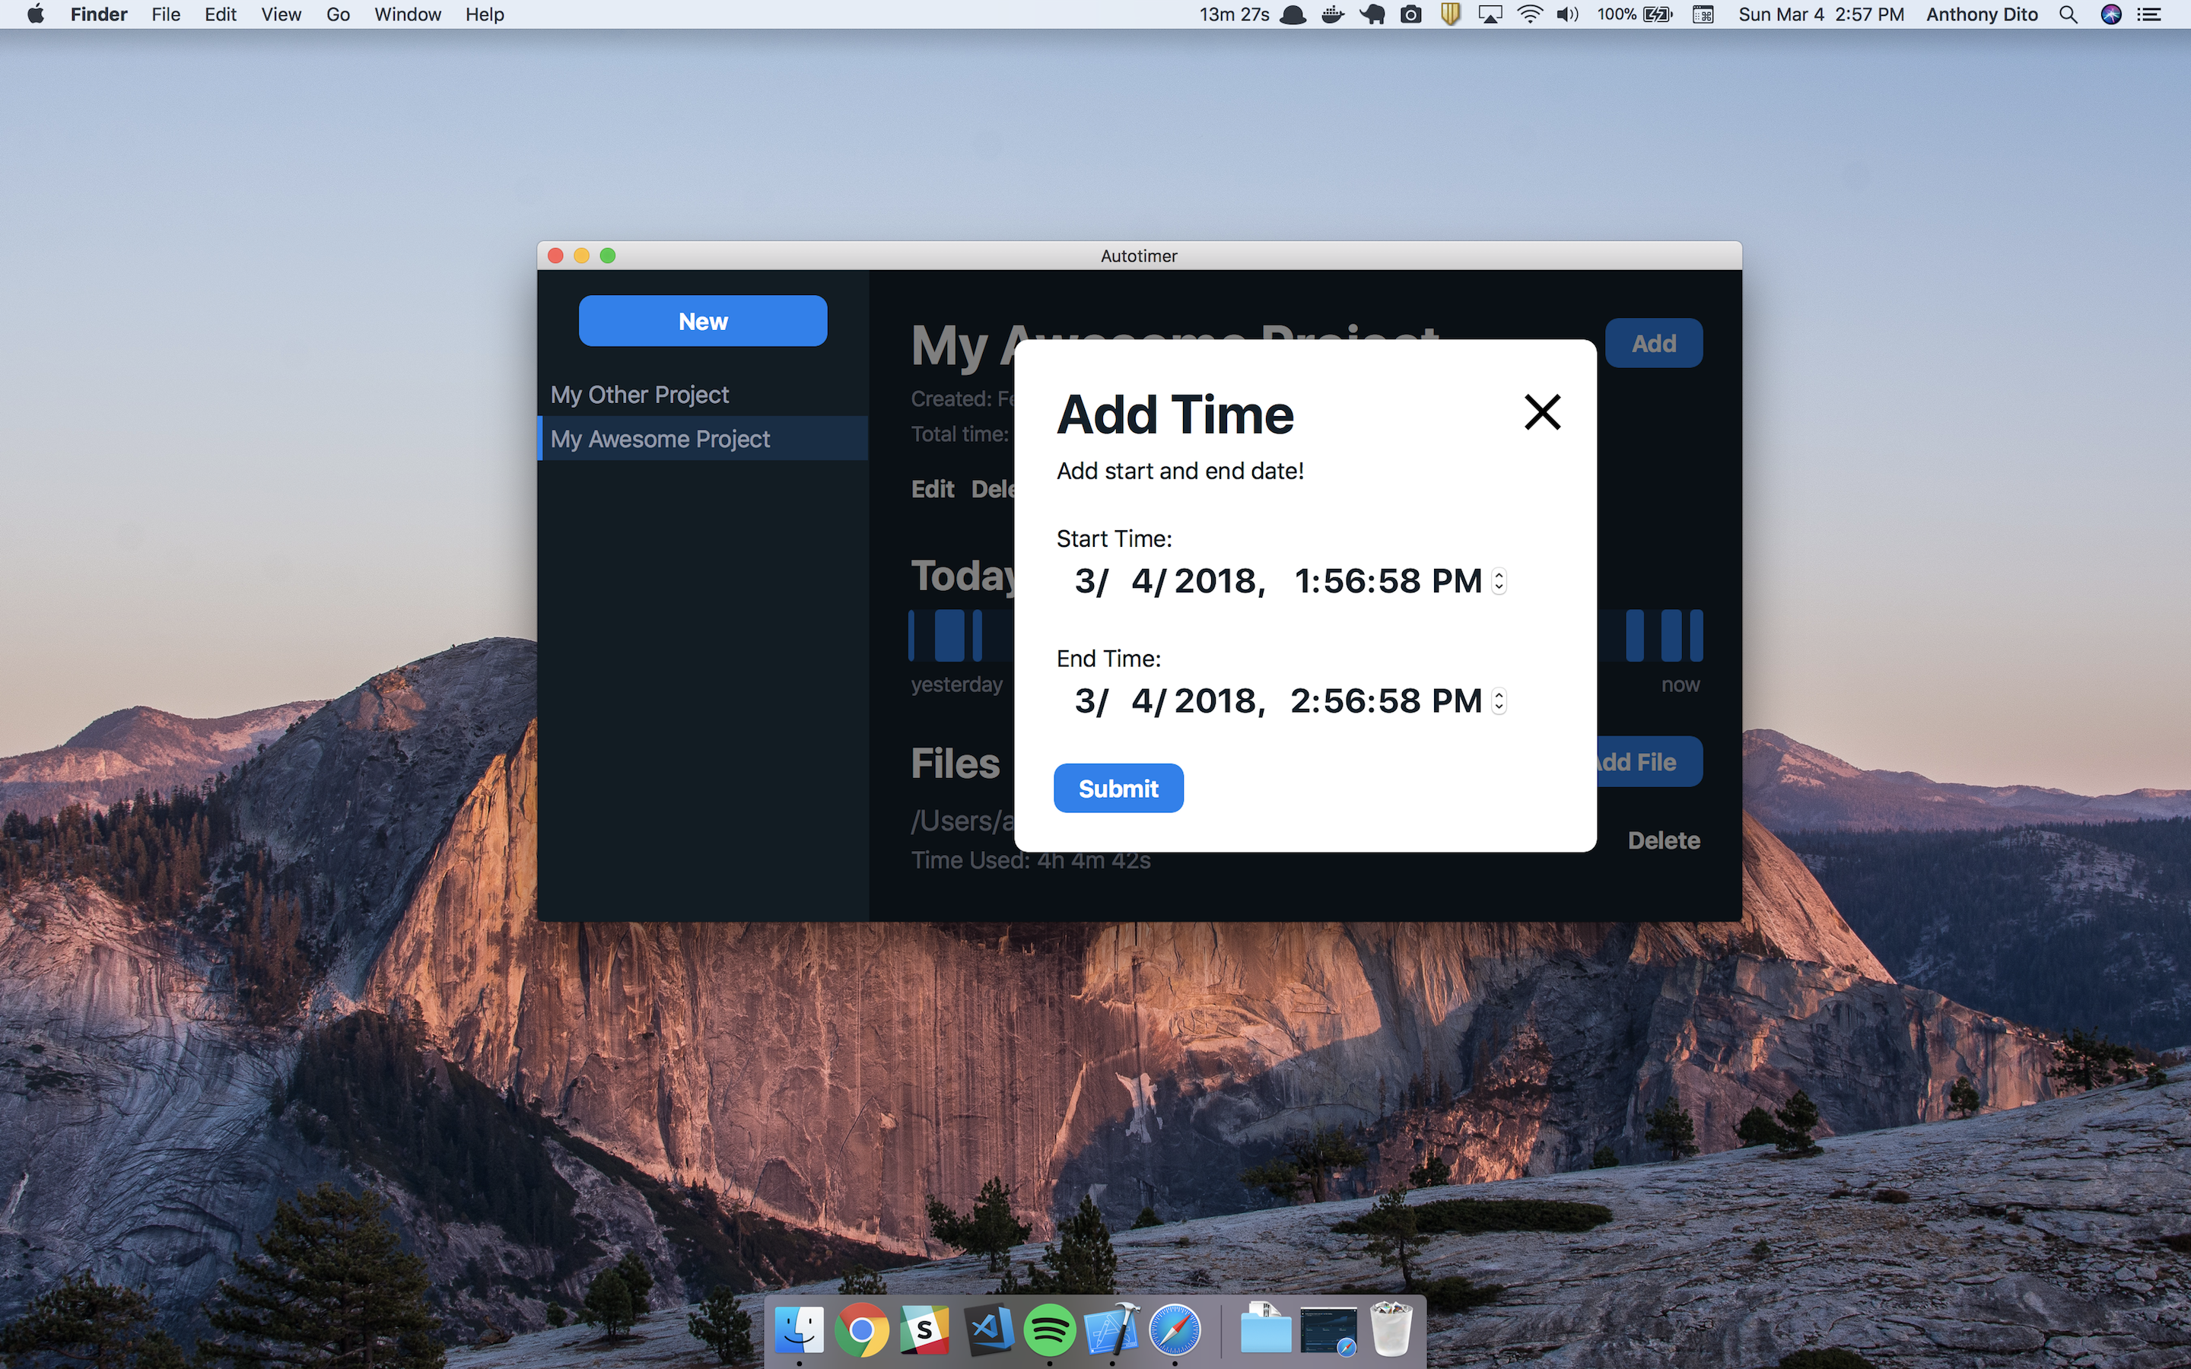Viewport: 2191px width, 1369px height.
Task: Click the New project button
Action: (x=703, y=320)
